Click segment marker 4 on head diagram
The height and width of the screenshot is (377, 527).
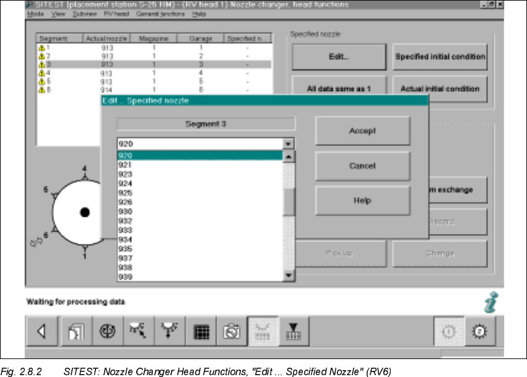coord(85,168)
